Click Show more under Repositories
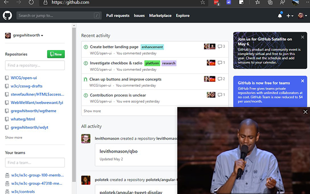Image resolution: width=310 pixels, height=194 pixels. click(14, 137)
